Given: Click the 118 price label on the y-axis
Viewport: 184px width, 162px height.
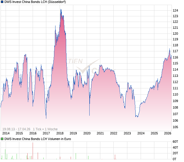Looking at the screenshot, I should point(175,45).
